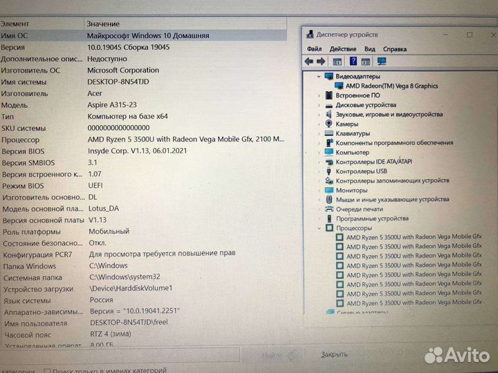498x373 pixels.
Task: Select the Конфигурация PCR7 row
Action: [x=143, y=254]
